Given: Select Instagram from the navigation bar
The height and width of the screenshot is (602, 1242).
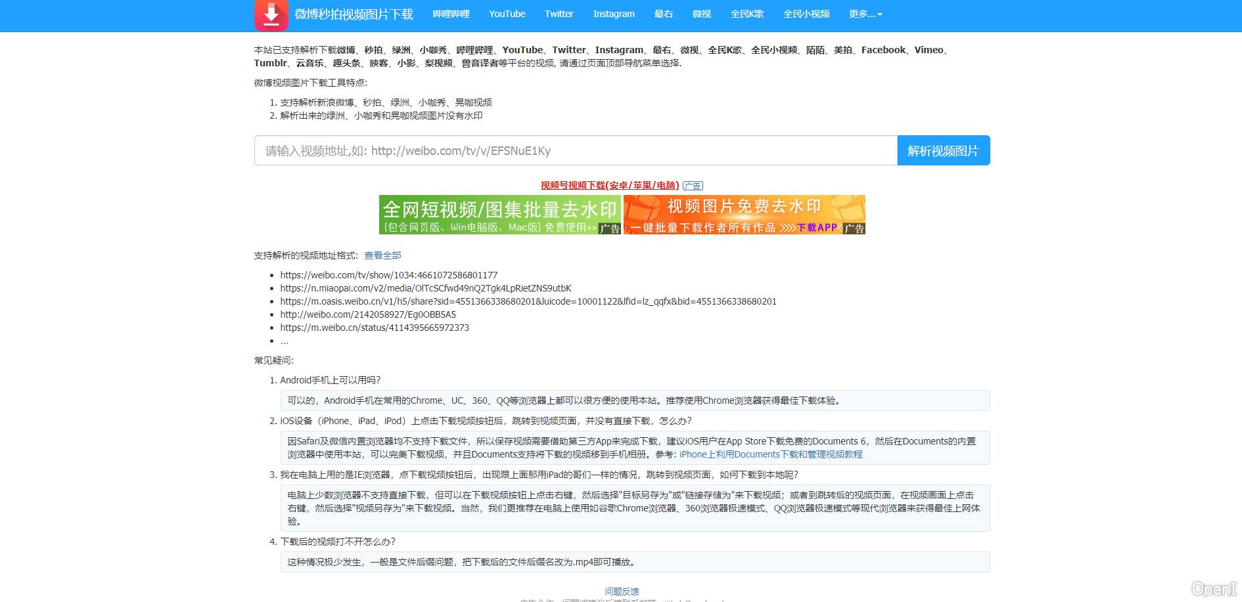Looking at the screenshot, I should pyautogui.click(x=612, y=14).
